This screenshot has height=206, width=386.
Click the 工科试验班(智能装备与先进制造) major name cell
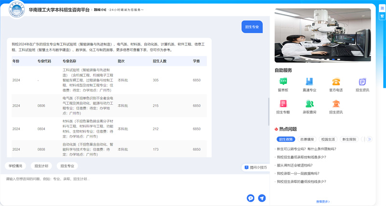88,80
